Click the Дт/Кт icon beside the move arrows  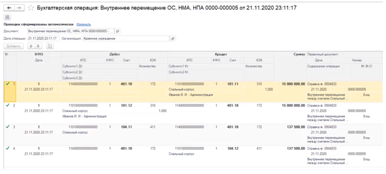pos(50,46)
